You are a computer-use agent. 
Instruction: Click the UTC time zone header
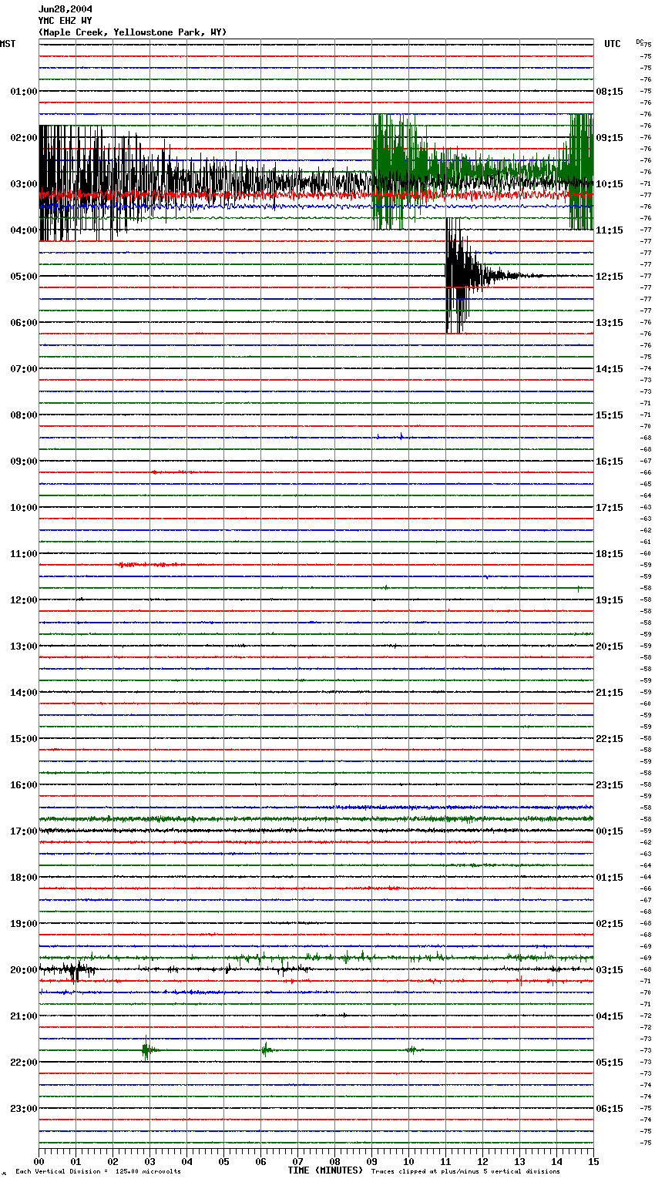(613, 44)
